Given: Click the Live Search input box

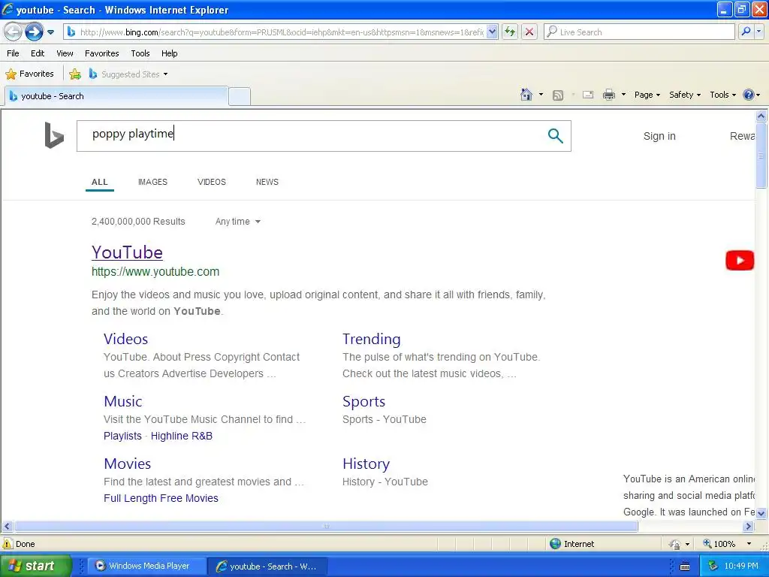Looking at the screenshot, I should [639, 32].
